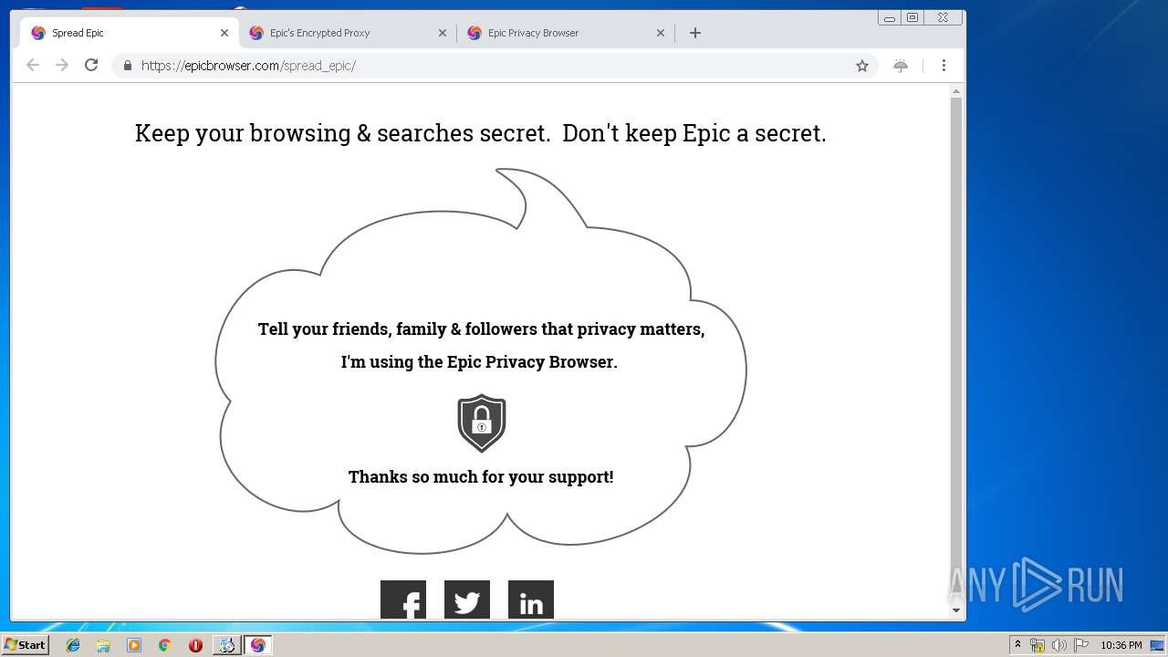Share on LinkedIn via the 'in' icon
This screenshot has height=657, width=1168.
click(x=531, y=600)
